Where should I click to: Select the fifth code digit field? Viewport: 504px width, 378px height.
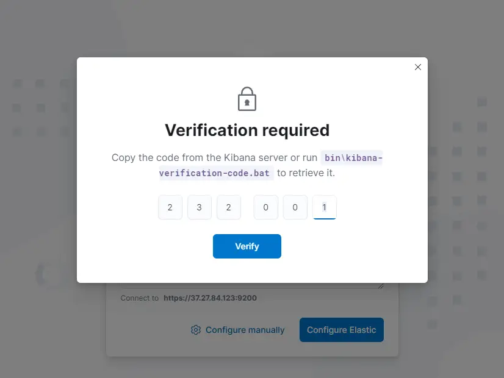pyautogui.click(x=295, y=207)
